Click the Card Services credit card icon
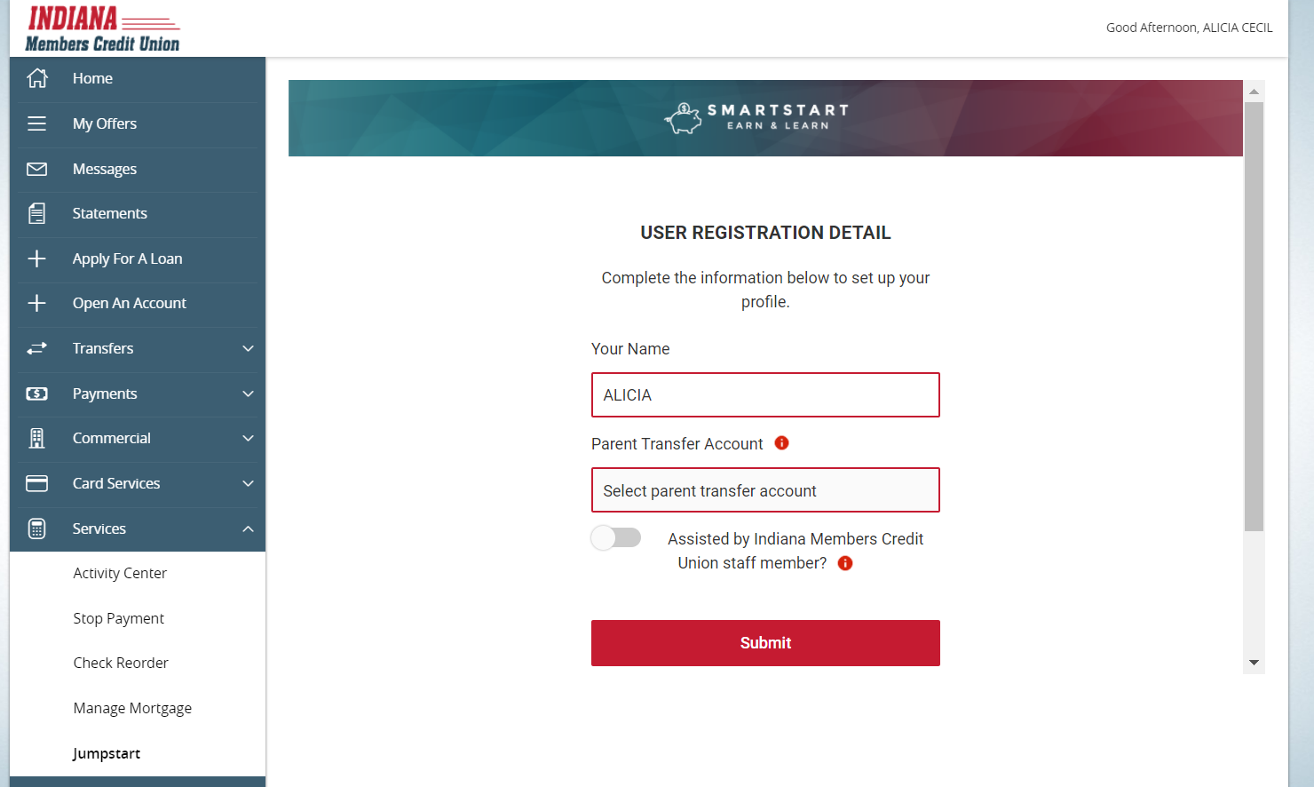The image size is (1314, 787). tap(37, 483)
